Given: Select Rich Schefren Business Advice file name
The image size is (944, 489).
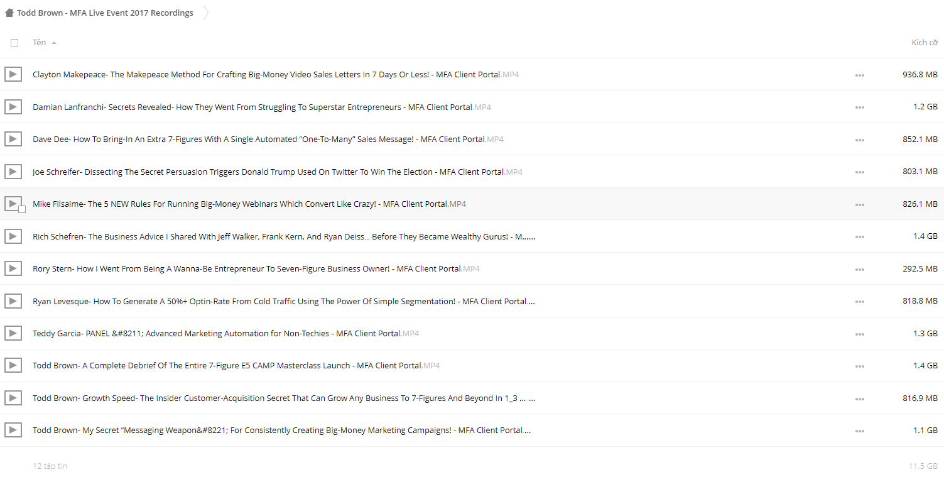Looking at the screenshot, I should coord(284,236).
